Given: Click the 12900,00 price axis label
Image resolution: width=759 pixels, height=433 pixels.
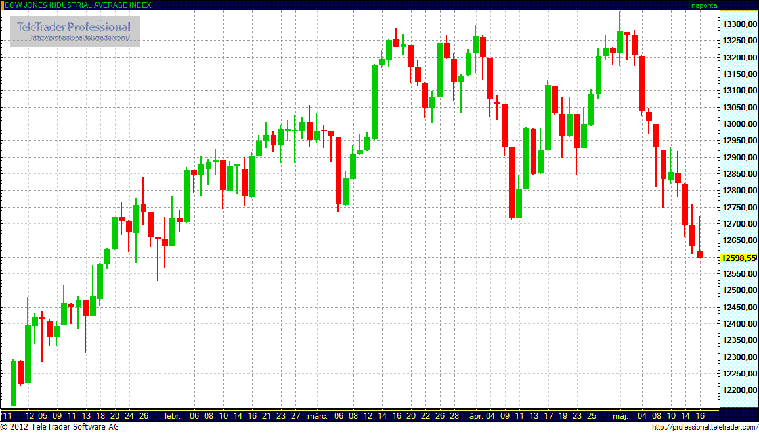Looking at the screenshot, I should [739, 158].
